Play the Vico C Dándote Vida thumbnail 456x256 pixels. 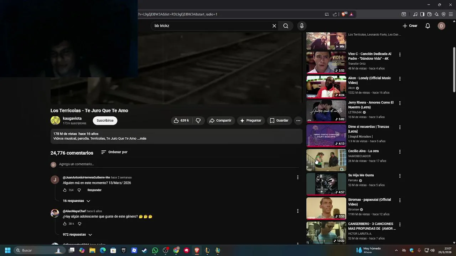(326, 63)
